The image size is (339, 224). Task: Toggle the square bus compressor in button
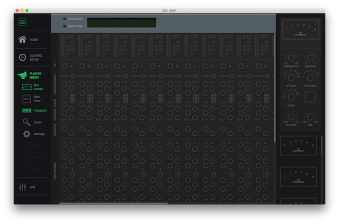pyautogui.click(x=310, y=97)
